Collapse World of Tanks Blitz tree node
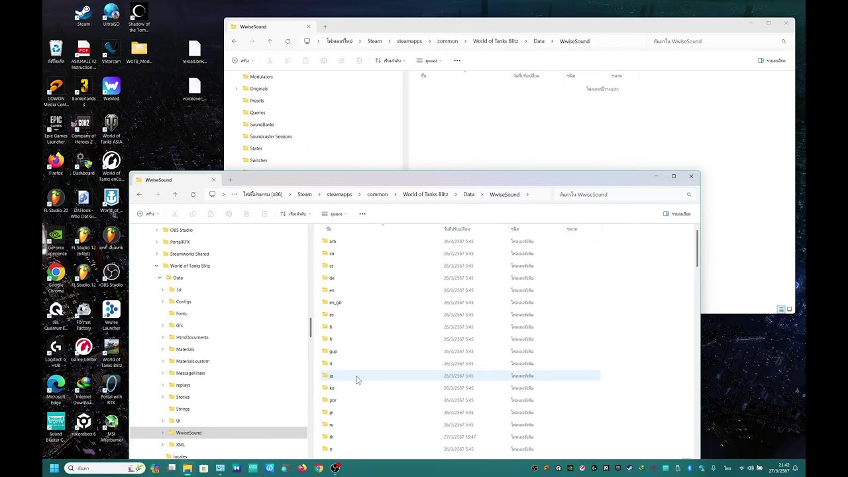 [156, 266]
